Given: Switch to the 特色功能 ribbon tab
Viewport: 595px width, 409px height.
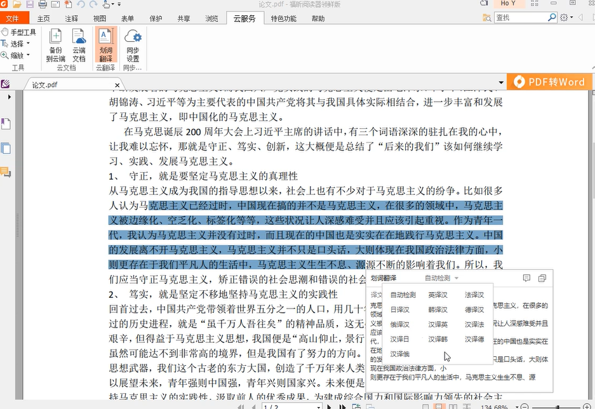Looking at the screenshot, I should click(x=283, y=18).
